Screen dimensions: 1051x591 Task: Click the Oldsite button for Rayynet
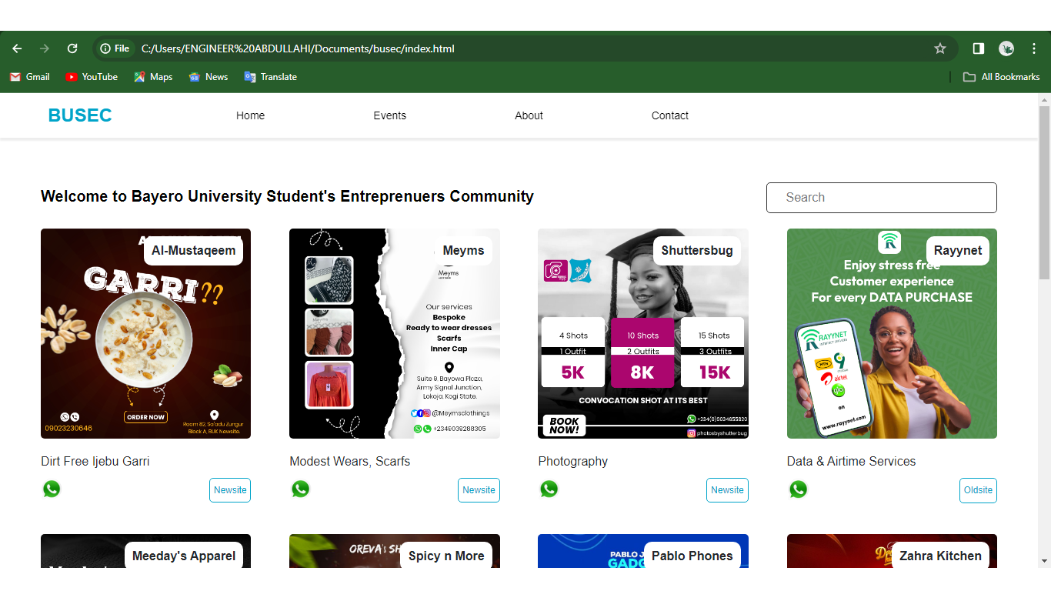coord(979,490)
